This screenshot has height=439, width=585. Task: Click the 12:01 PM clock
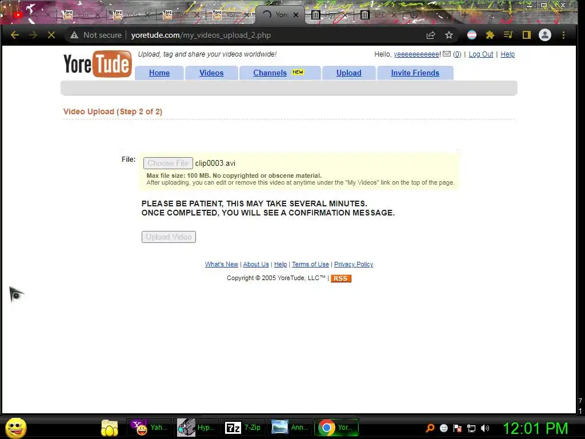click(x=535, y=428)
